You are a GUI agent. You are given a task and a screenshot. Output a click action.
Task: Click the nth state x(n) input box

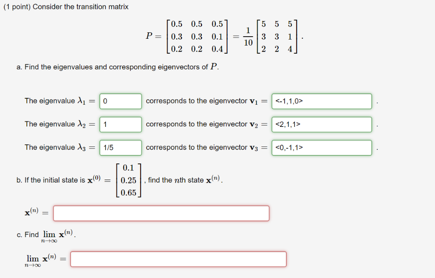click(x=161, y=213)
